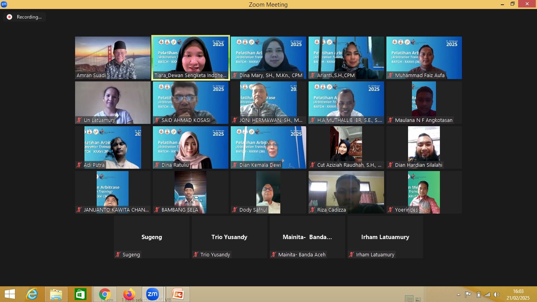
Task: Select Amran Suadi's video tile
Action: click(113, 58)
